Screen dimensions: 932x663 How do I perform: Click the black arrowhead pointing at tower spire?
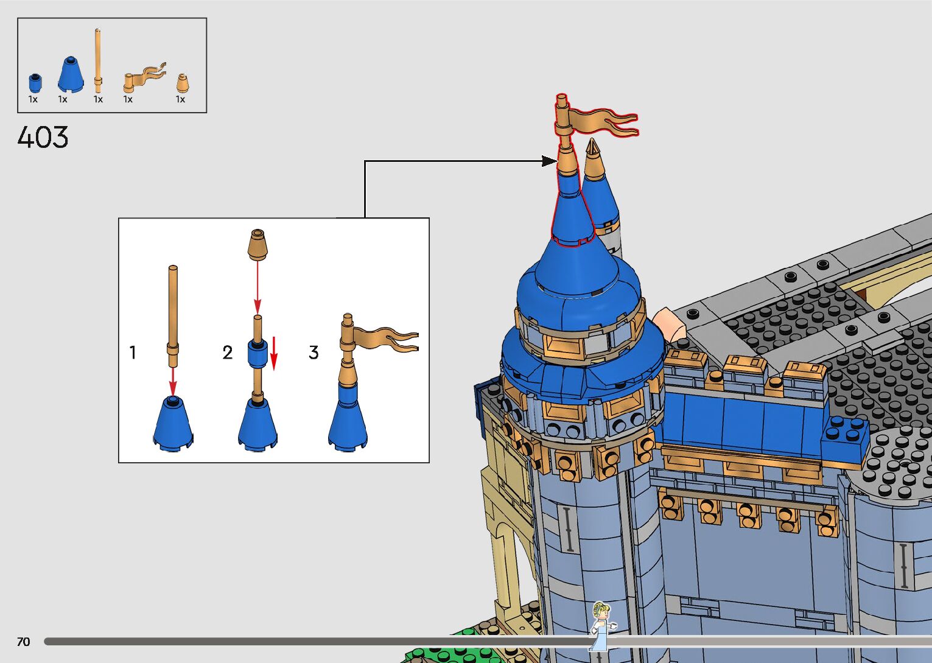click(x=548, y=161)
